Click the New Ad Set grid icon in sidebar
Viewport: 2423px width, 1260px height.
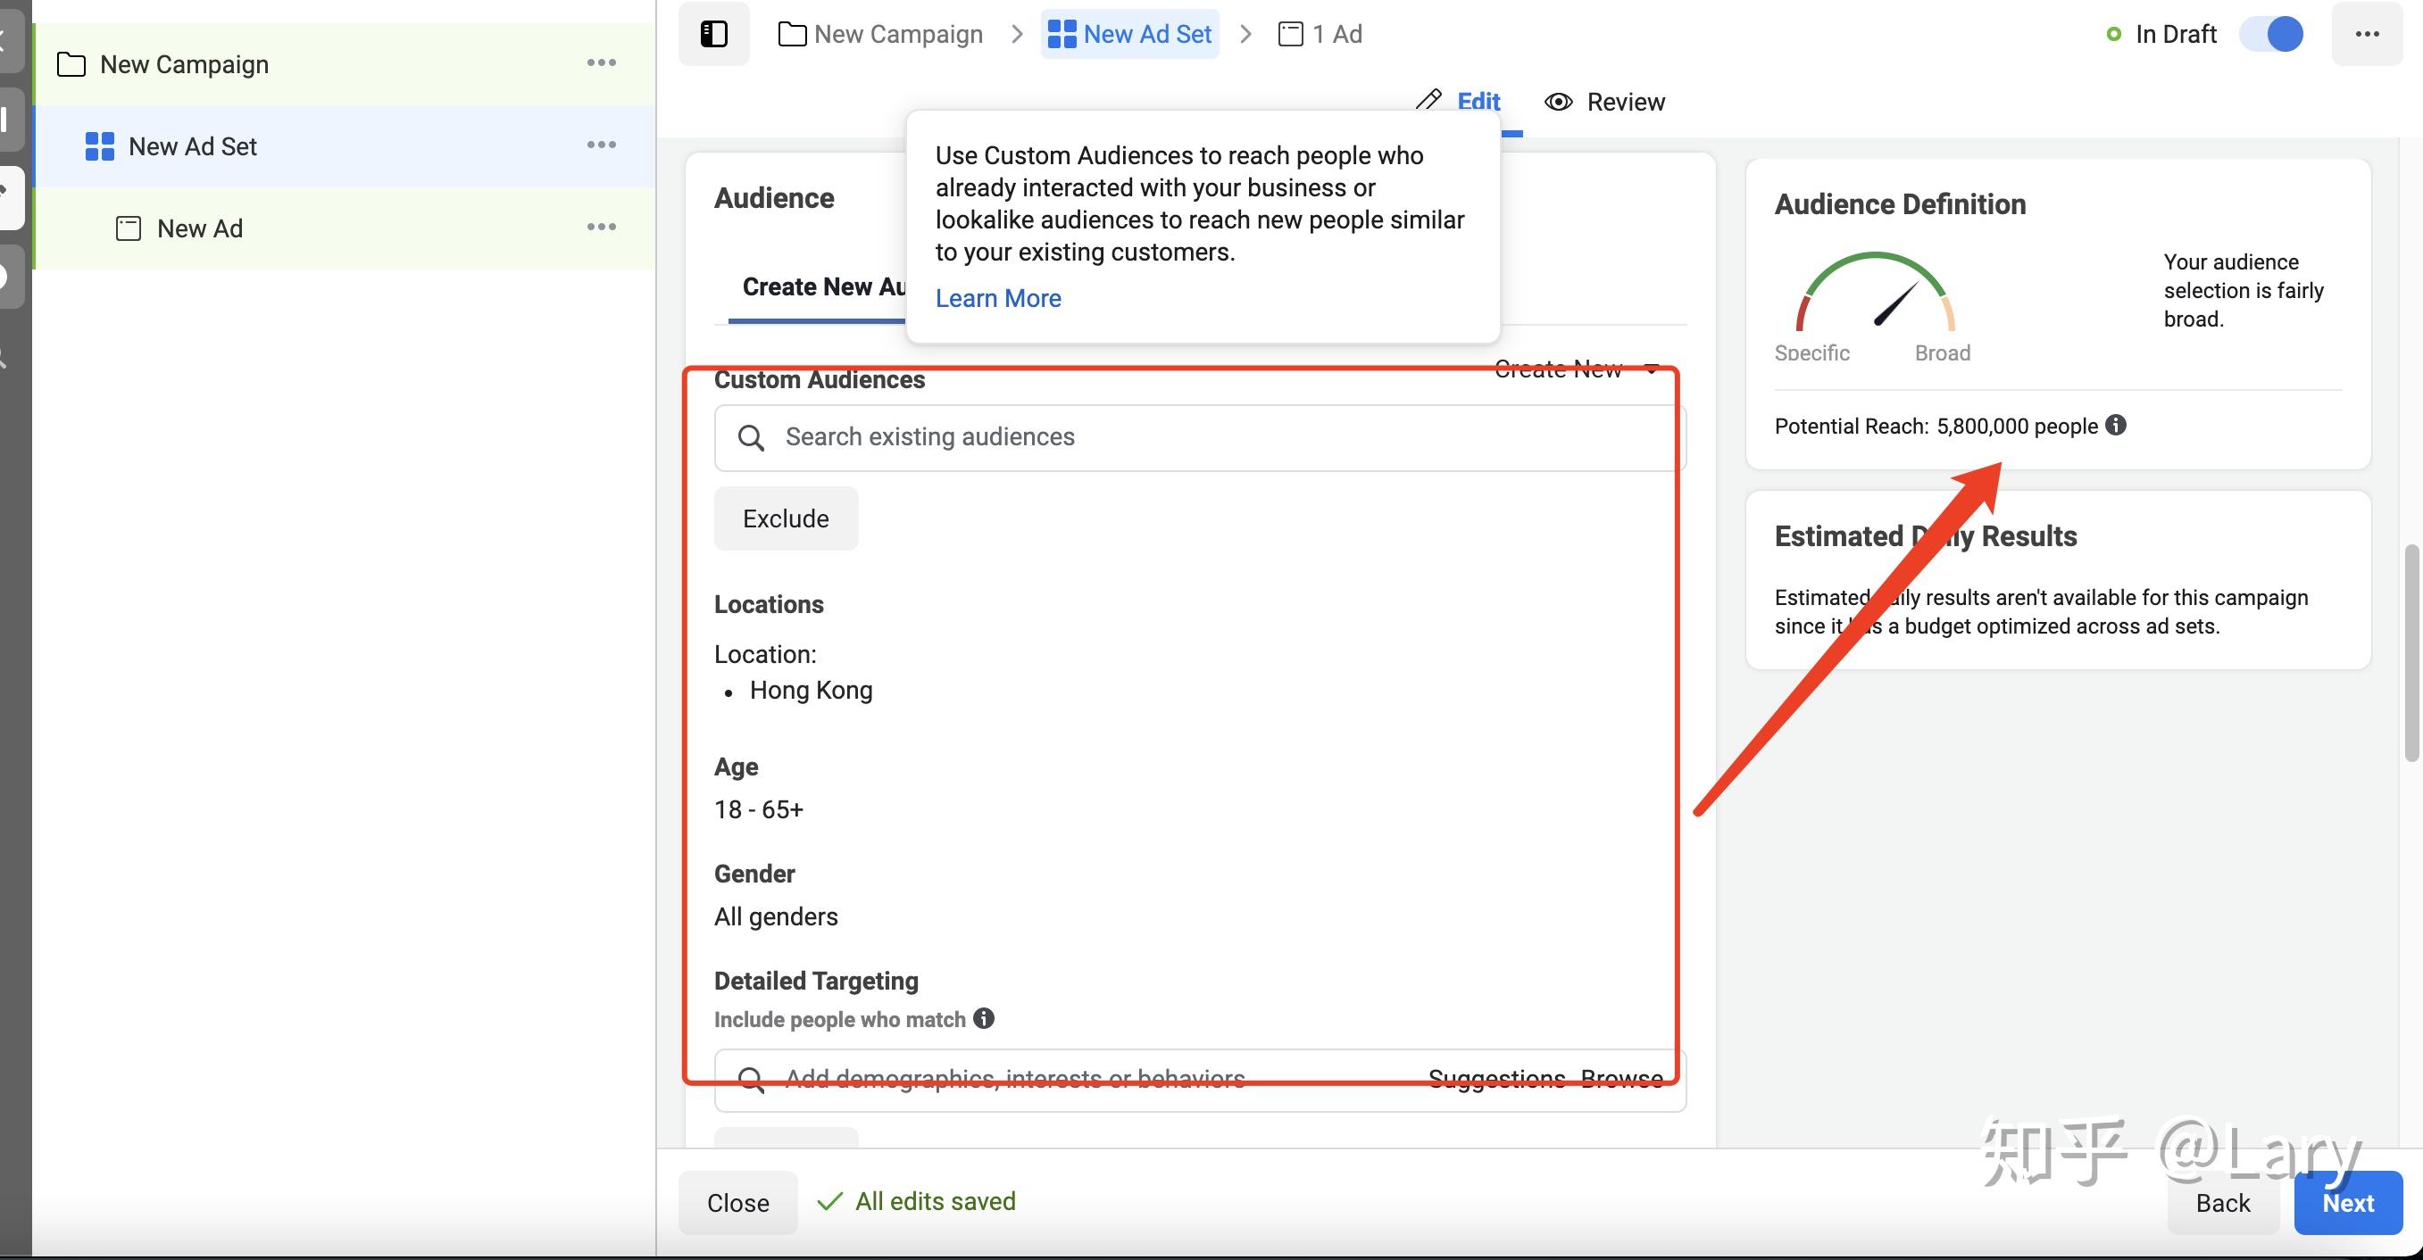tap(100, 146)
